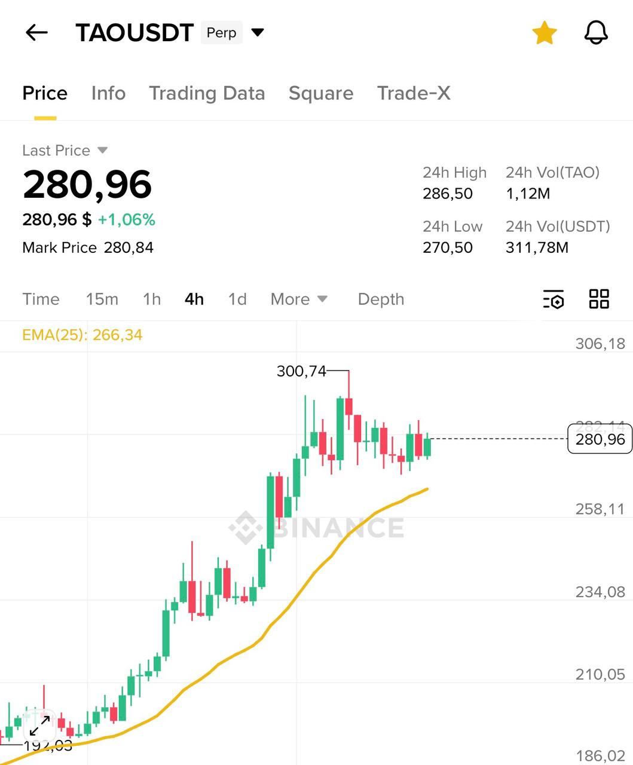Switch chart to 1h interval
Viewport: 633px width, 765px height.
click(152, 299)
